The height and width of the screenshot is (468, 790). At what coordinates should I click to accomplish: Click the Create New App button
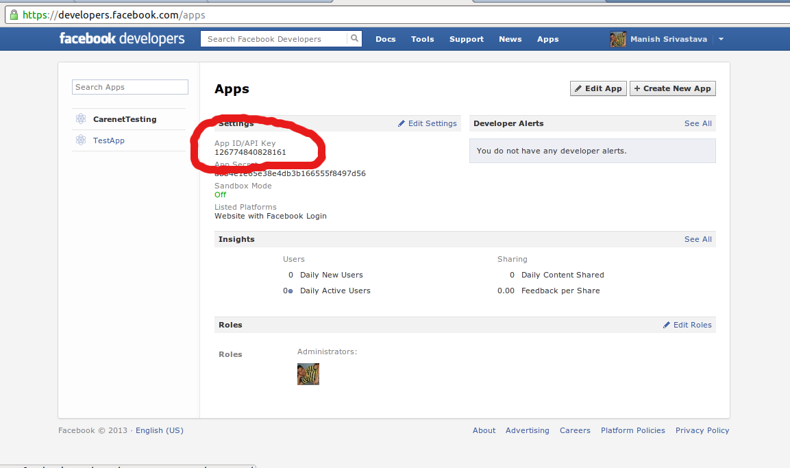[673, 88]
